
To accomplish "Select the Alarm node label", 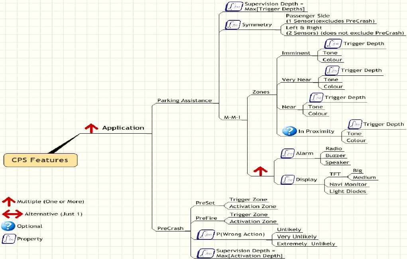I will click(x=305, y=153).
